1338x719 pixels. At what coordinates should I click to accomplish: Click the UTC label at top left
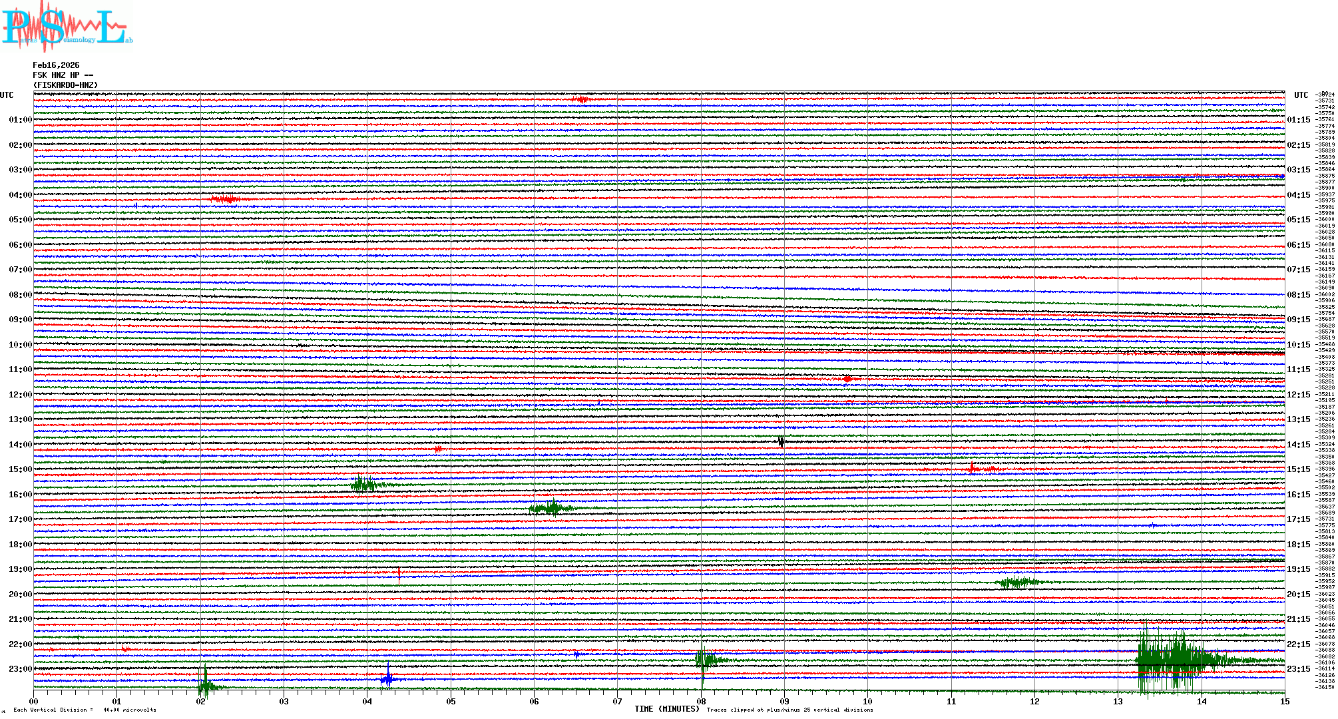(x=7, y=95)
